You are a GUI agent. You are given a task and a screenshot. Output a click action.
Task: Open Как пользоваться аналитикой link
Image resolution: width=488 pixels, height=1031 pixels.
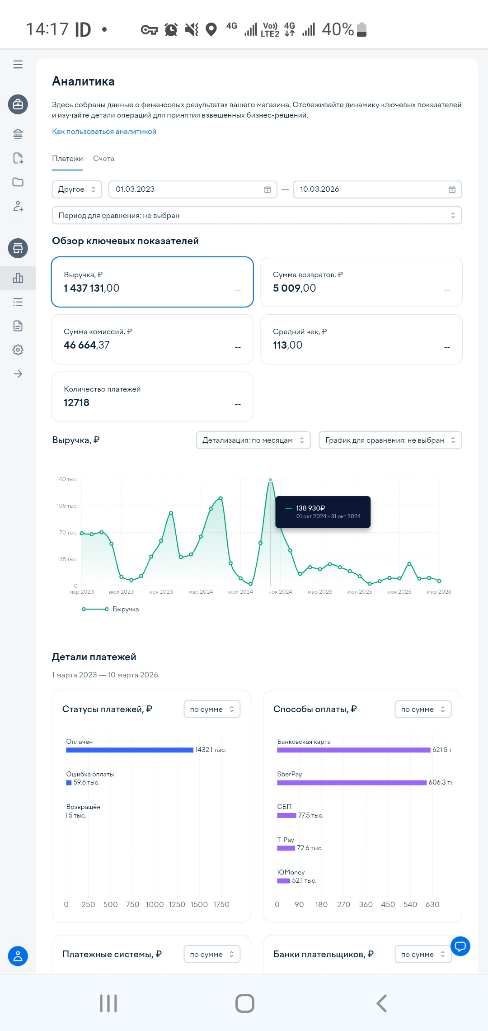tap(104, 132)
